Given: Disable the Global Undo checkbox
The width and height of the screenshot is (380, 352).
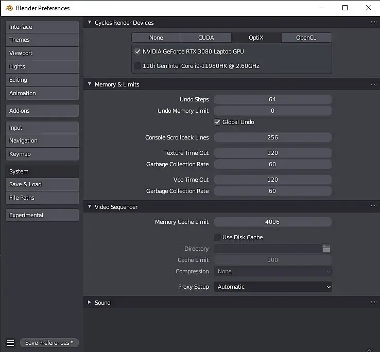Looking at the screenshot, I should tap(217, 122).
